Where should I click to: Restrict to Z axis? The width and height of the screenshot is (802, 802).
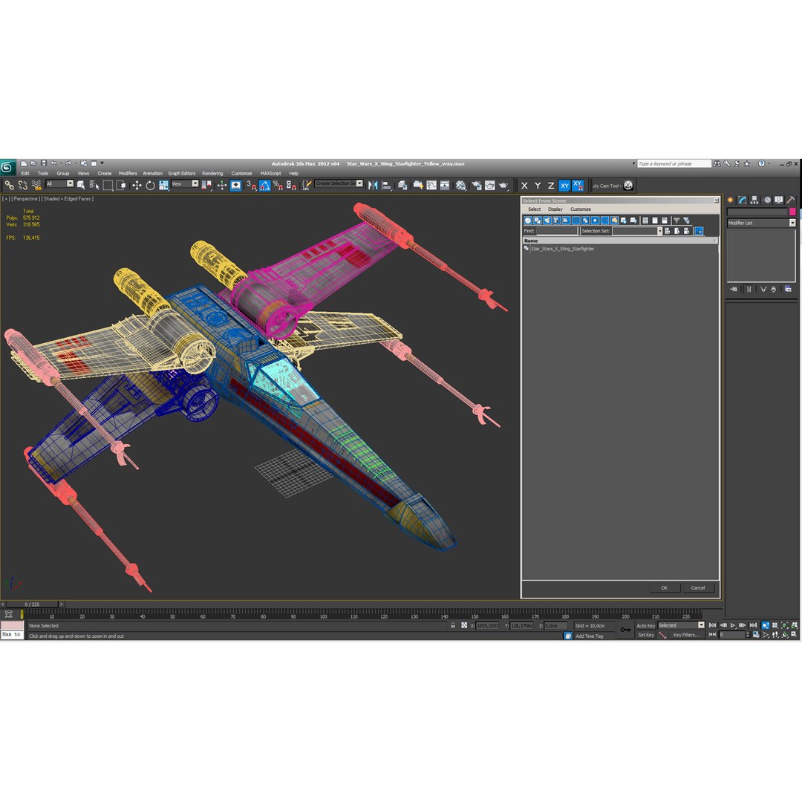click(551, 186)
